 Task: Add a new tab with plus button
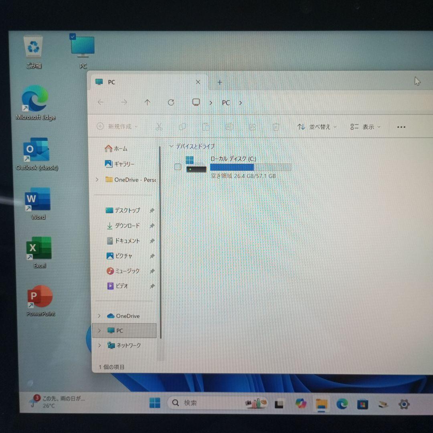pos(220,82)
